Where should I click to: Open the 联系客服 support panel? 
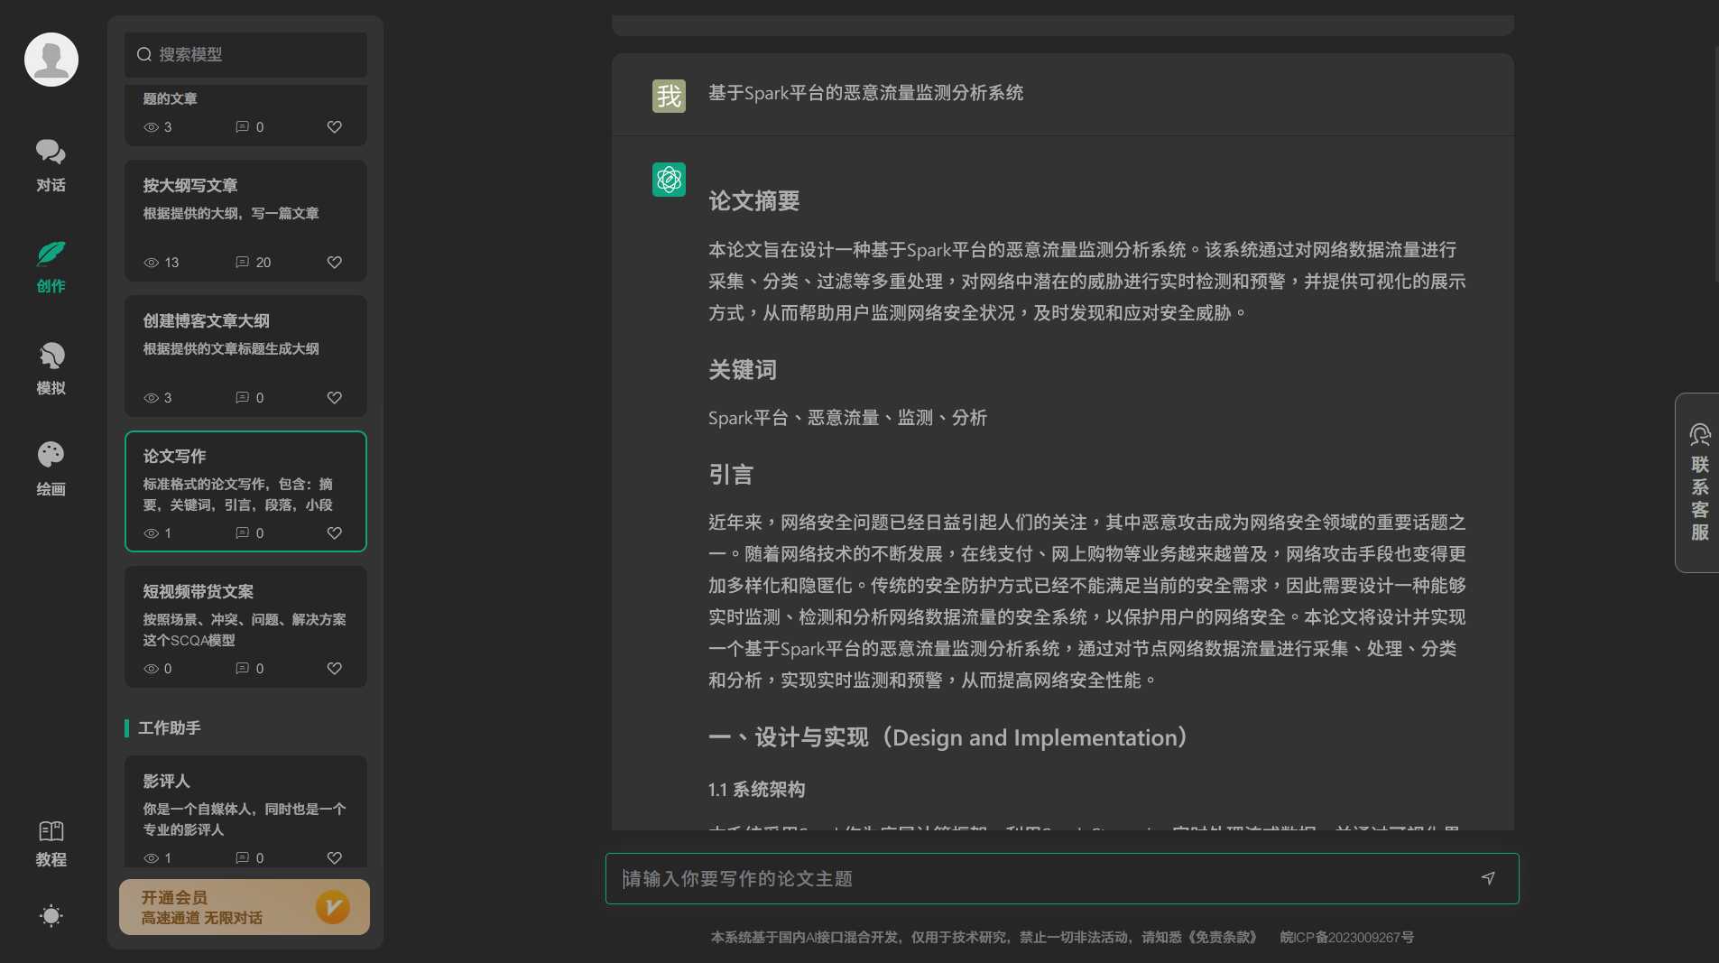point(1698,483)
